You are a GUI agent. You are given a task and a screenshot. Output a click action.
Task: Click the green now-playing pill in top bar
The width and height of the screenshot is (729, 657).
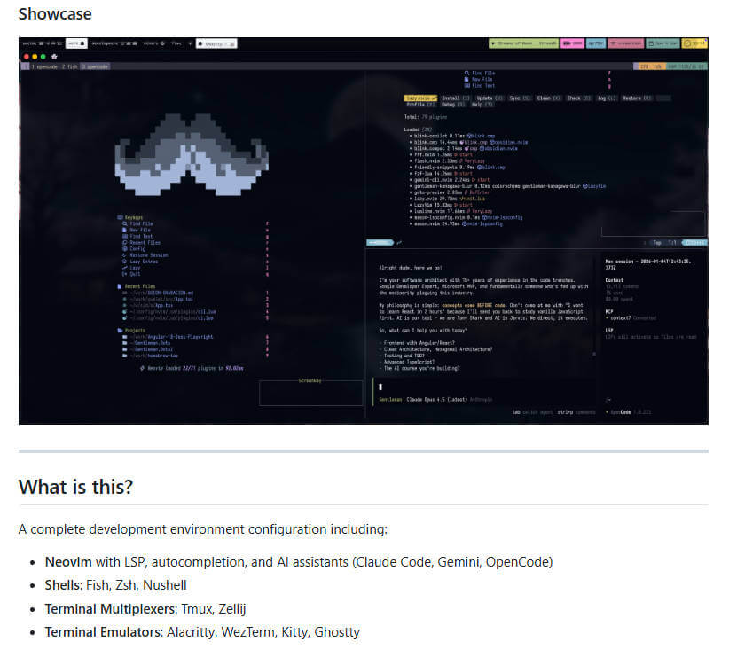pyautogui.click(x=523, y=43)
